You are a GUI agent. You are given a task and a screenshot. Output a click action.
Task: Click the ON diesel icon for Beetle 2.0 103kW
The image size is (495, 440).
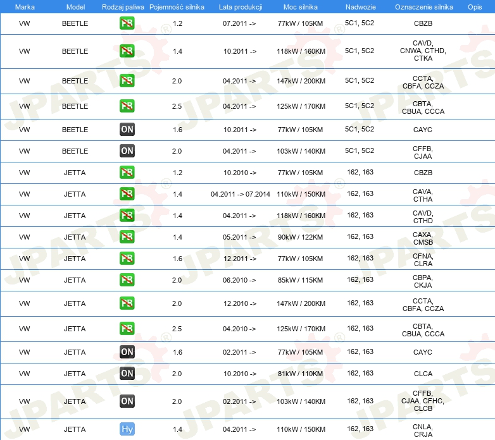[x=127, y=151]
